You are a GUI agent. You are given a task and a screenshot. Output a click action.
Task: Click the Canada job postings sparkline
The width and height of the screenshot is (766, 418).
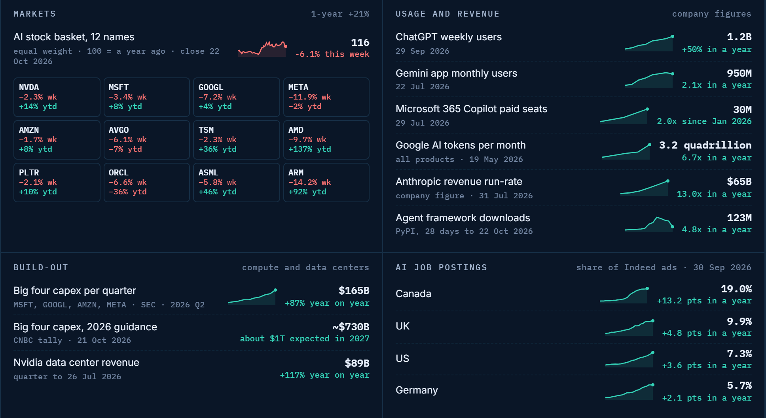pyautogui.click(x=624, y=296)
